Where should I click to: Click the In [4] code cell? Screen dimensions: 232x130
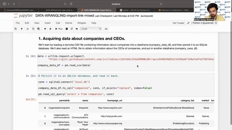(126, 62)
